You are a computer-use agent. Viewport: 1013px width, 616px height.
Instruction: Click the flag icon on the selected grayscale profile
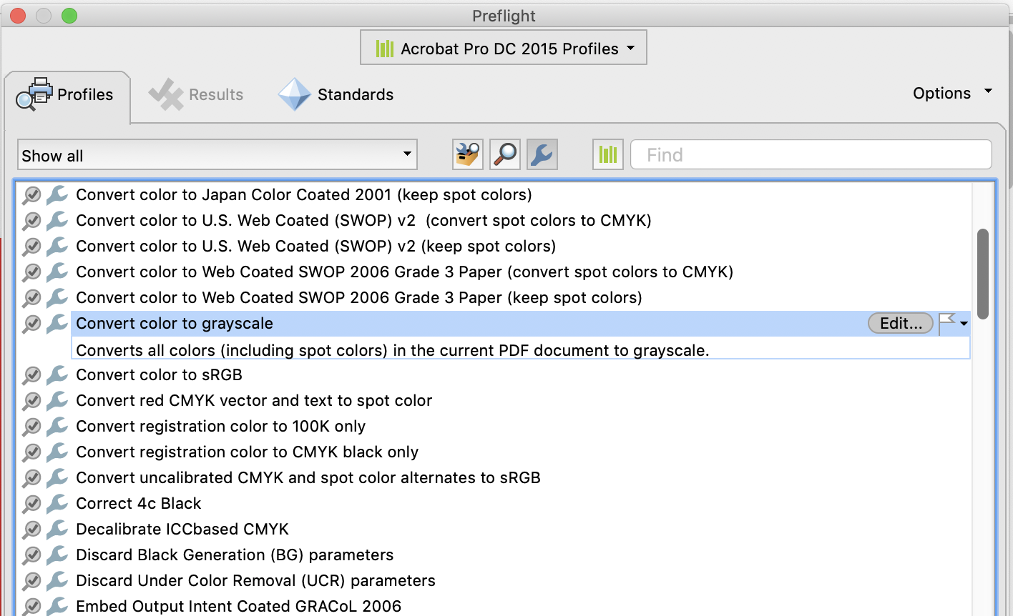tap(949, 323)
